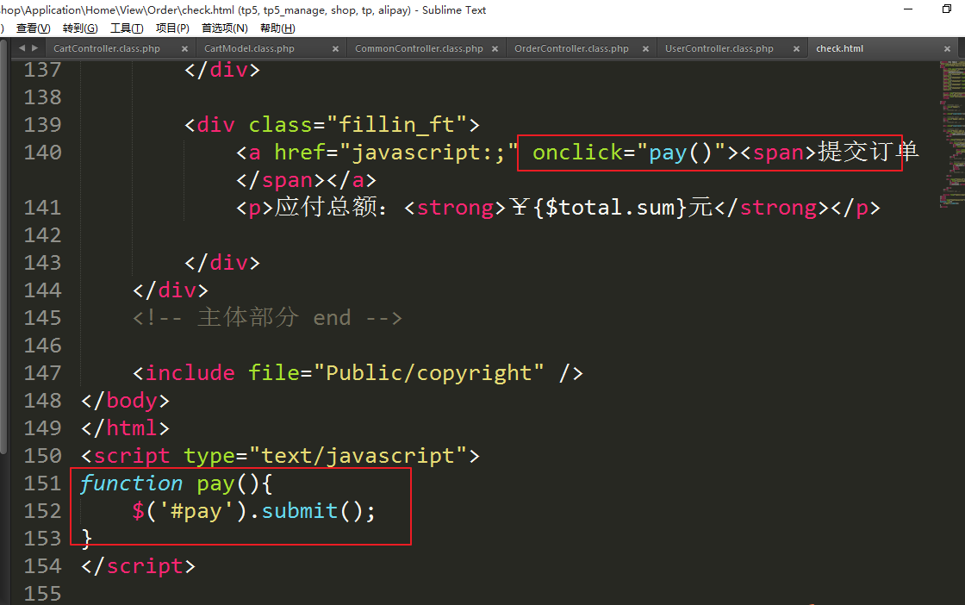Open the 工具(T) menu

(127, 28)
